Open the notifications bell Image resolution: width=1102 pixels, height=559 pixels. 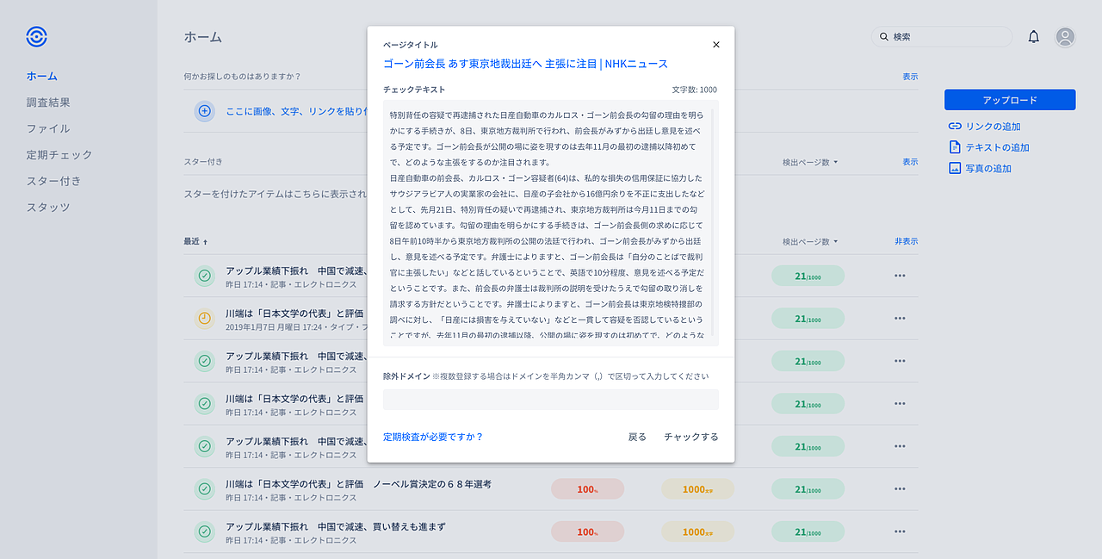pyautogui.click(x=1034, y=37)
